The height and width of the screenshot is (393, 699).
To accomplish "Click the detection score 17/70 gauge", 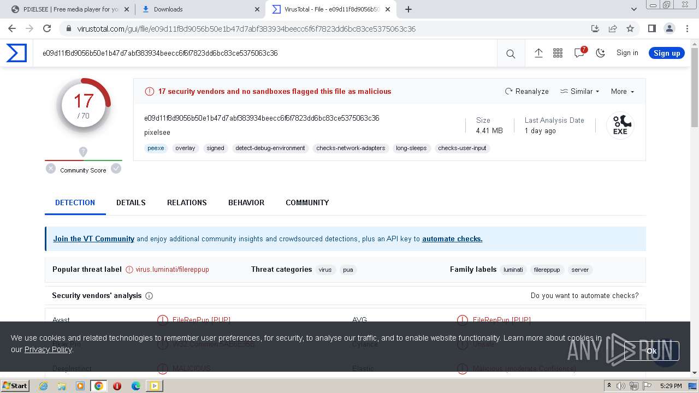I will [x=84, y=105].
